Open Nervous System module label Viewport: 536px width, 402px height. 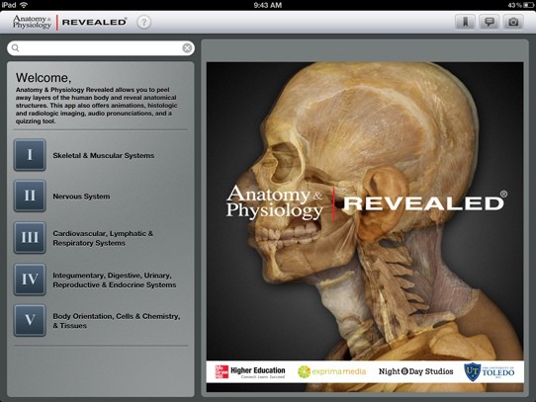81,197
